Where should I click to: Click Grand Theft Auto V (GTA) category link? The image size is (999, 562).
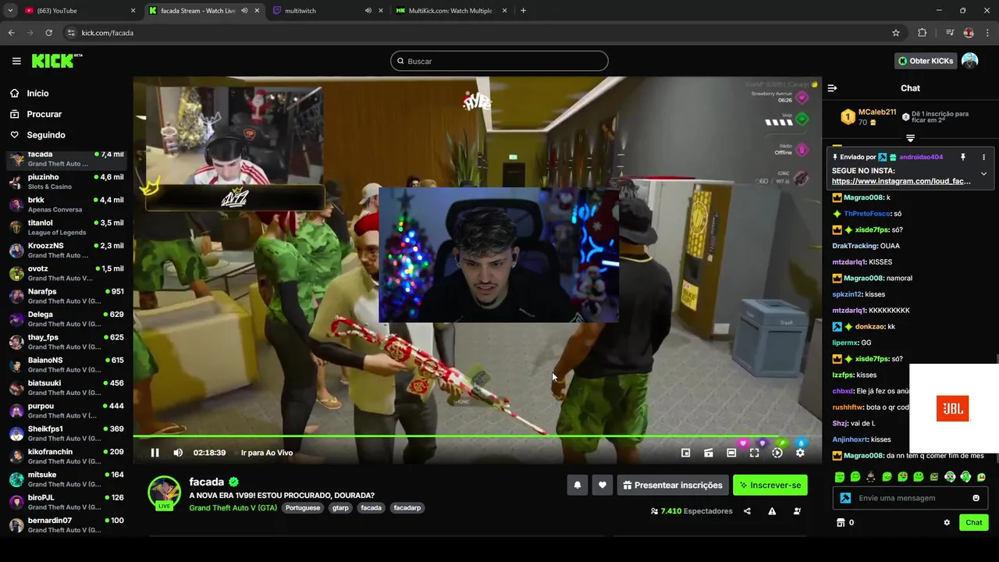(233, 507)
